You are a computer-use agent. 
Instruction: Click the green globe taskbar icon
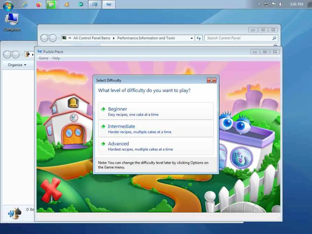(x=80, y=4)
